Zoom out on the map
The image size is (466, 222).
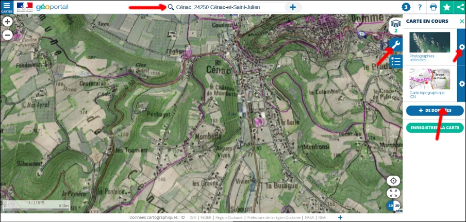click(7, 35)
